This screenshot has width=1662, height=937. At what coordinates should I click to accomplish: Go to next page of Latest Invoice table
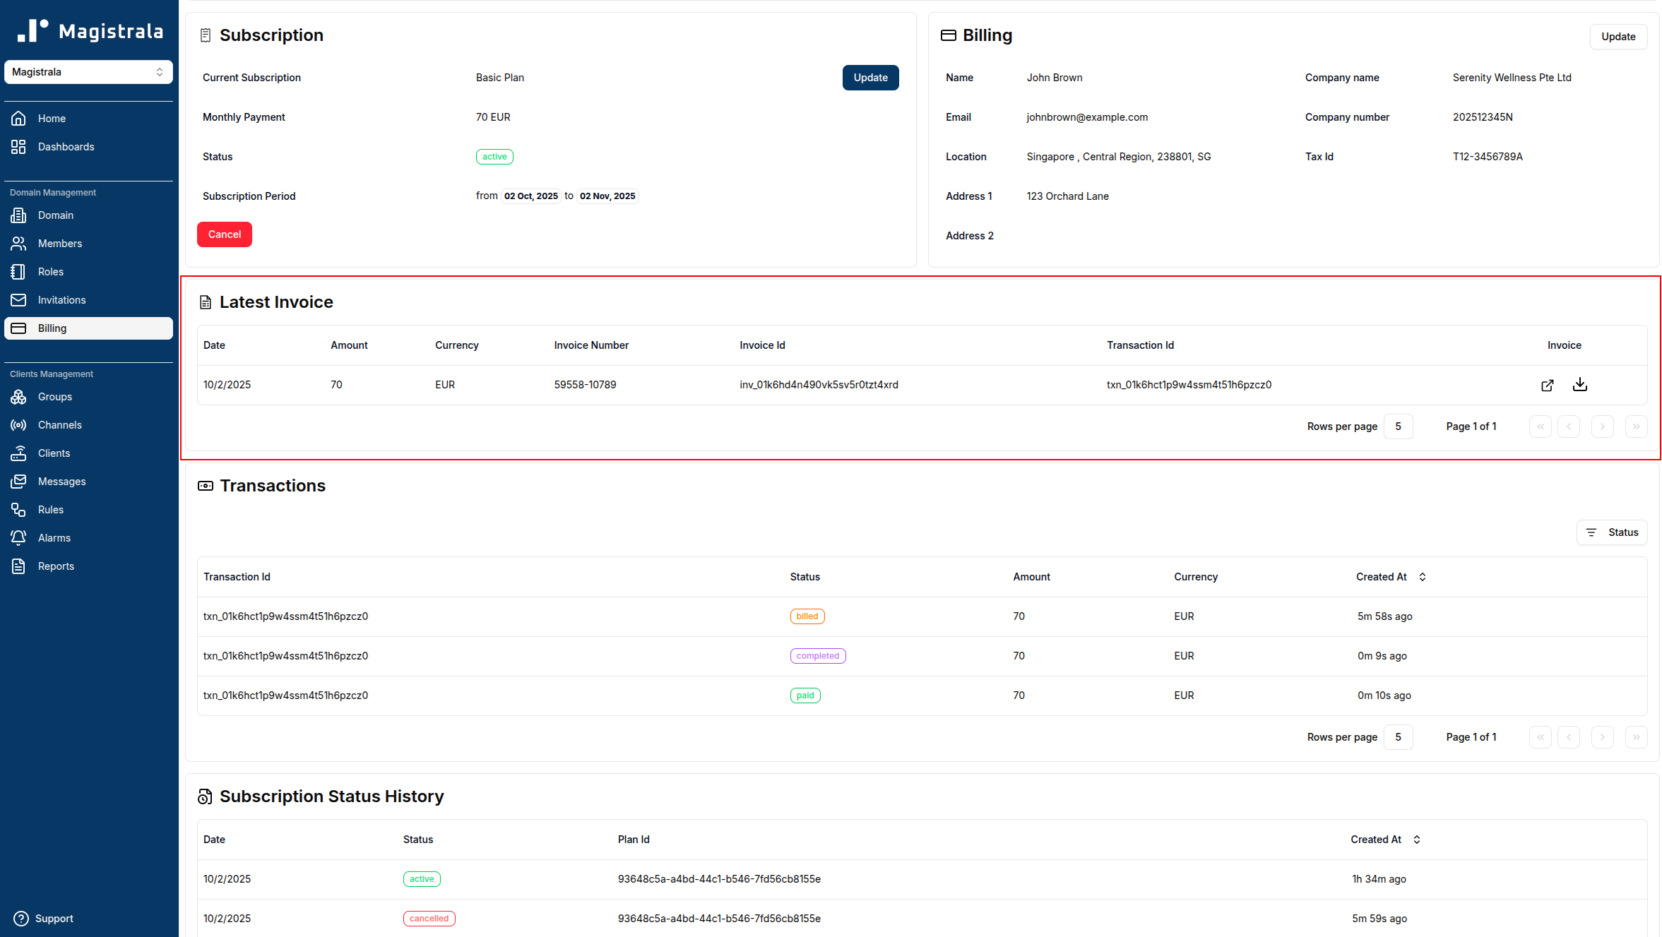(1602, 426)
